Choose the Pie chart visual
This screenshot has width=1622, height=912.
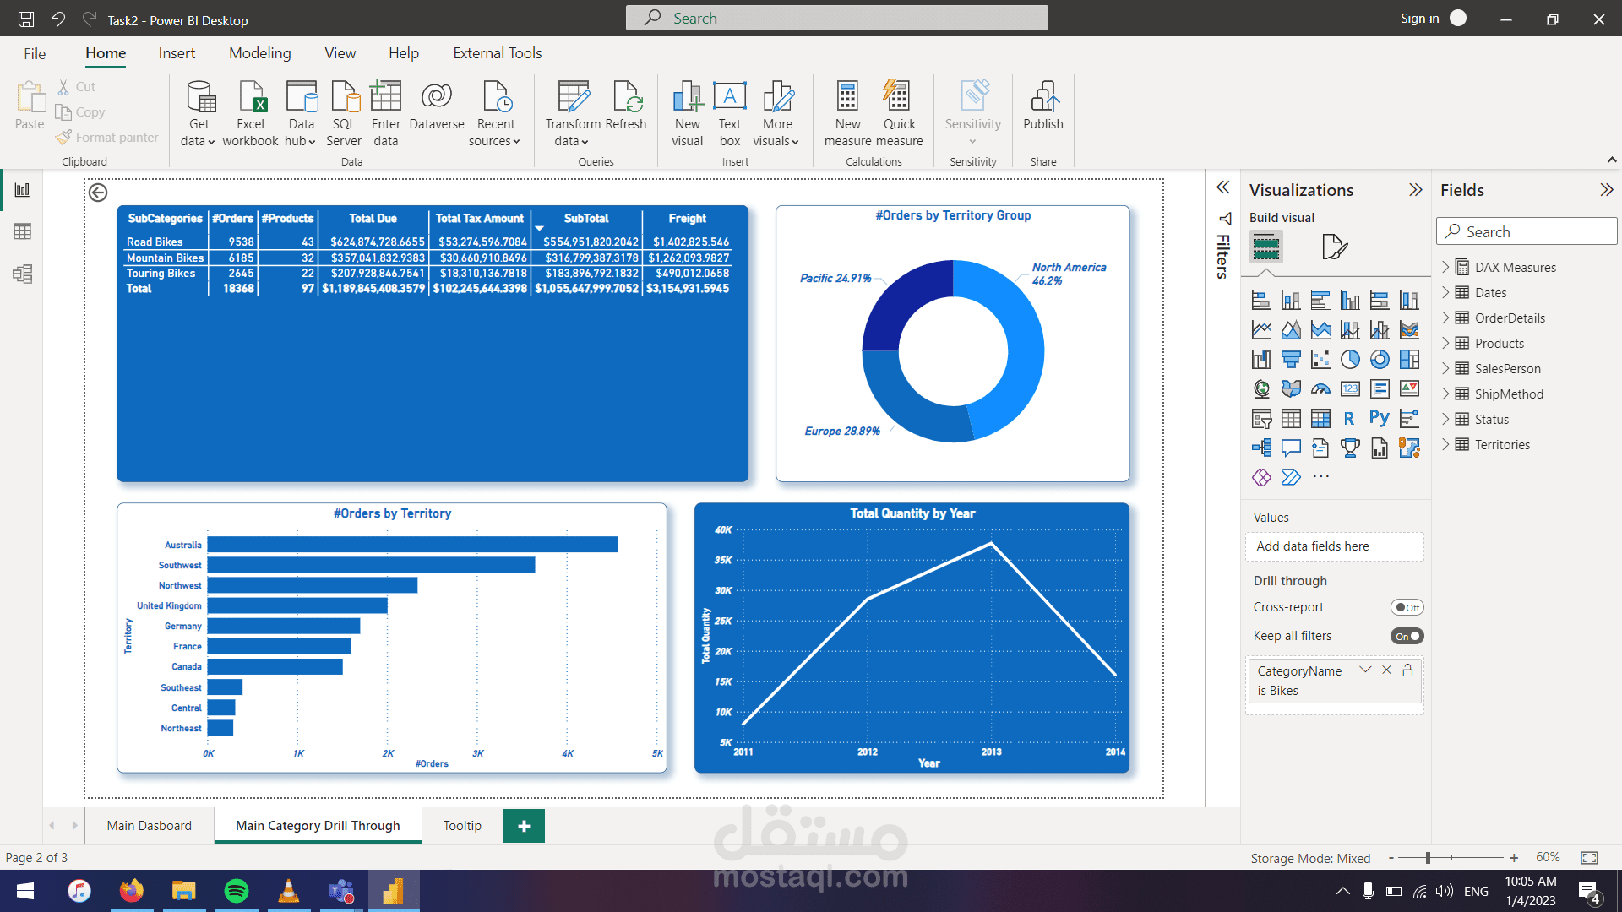(x=1350, y=359)
